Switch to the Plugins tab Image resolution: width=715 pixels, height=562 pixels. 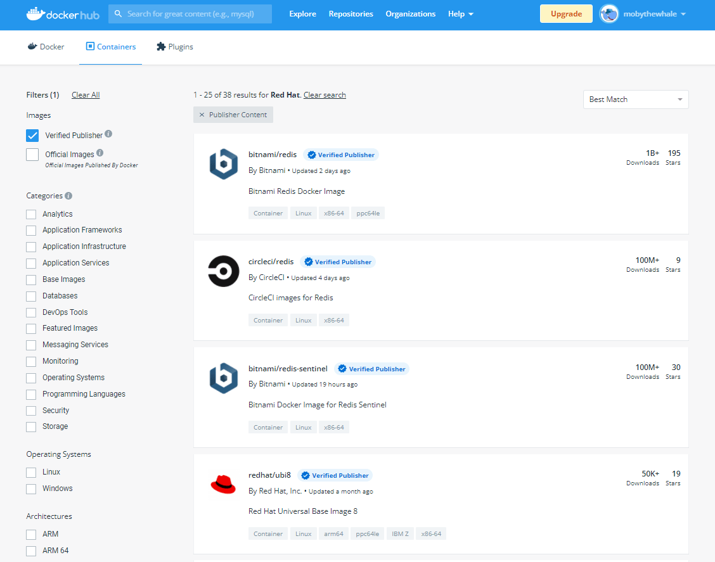tap(174, 47)
